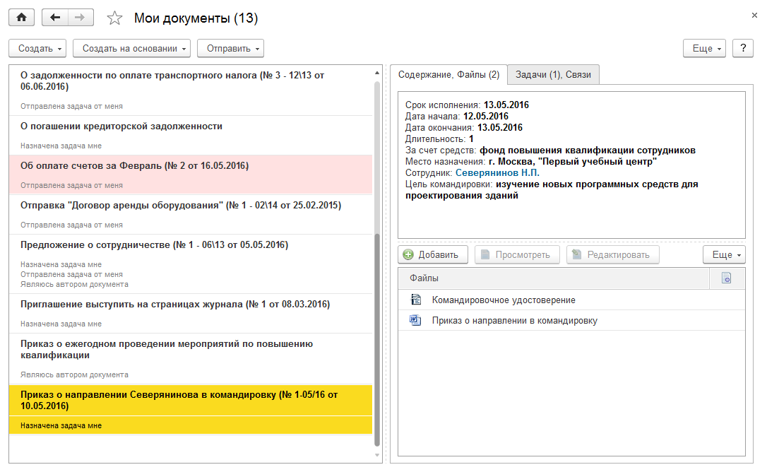
Task: Click the Просмотреть file button
Action: point(517,254)
